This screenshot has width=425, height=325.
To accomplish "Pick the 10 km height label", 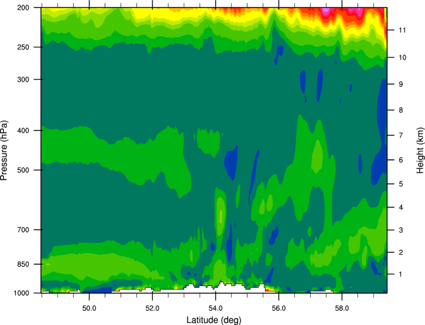I will click(x=402, y=57).
